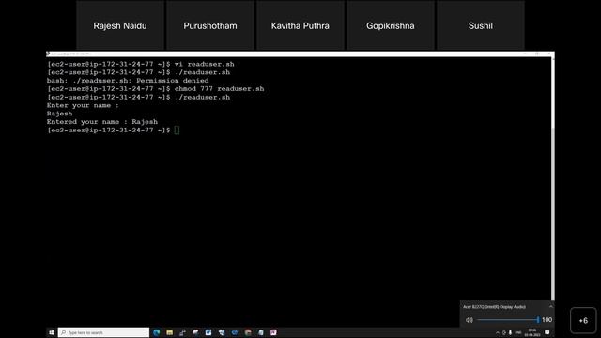Open the Windows Start menu

pos(52,332)
